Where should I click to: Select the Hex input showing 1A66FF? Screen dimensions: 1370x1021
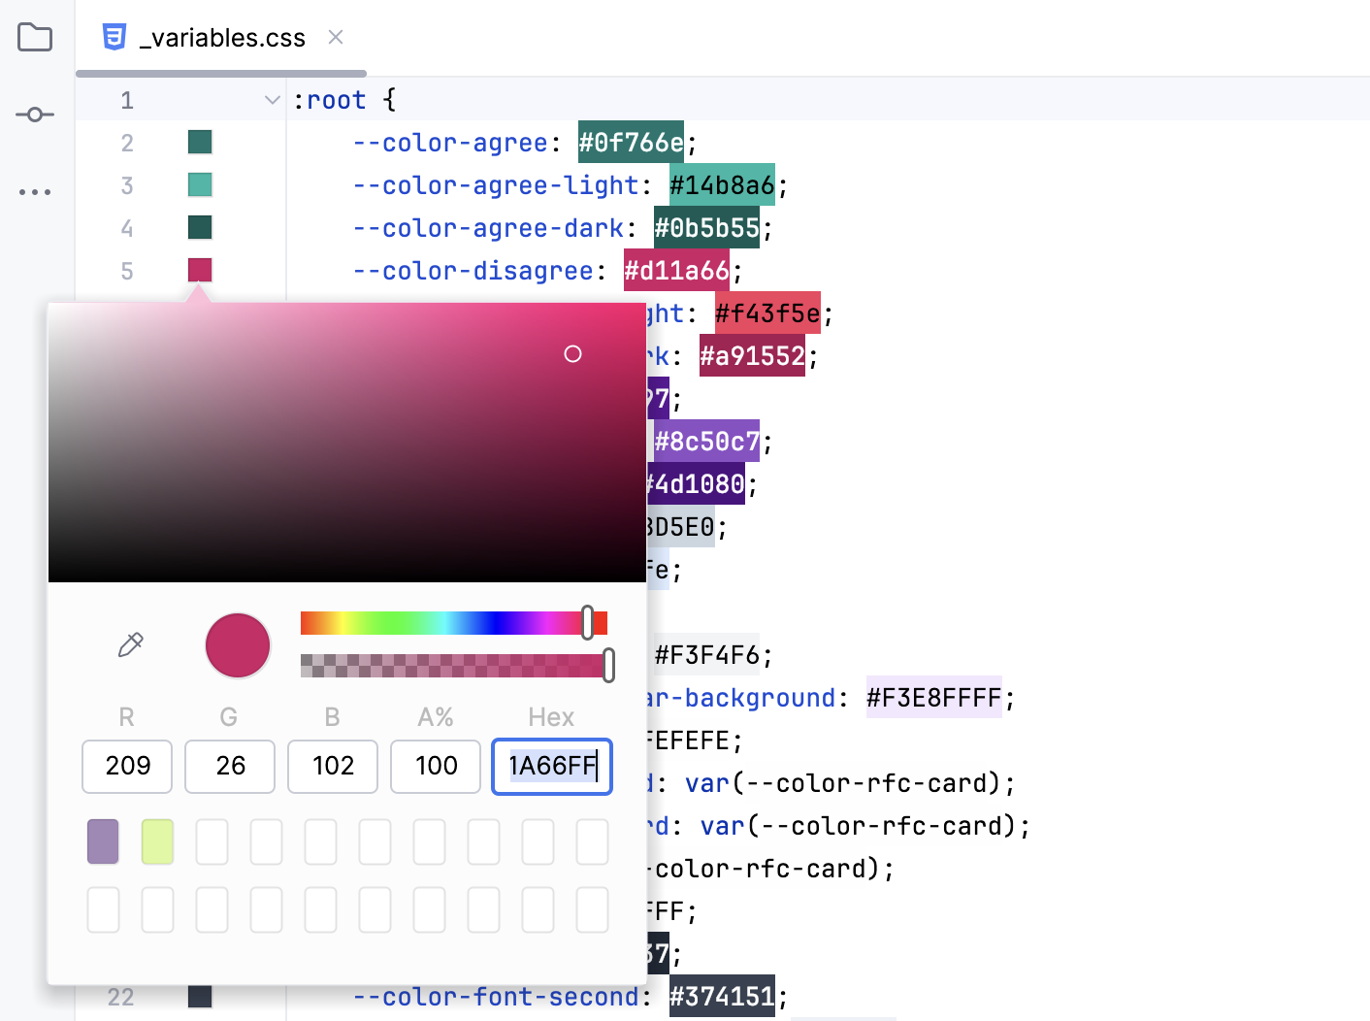551,767
